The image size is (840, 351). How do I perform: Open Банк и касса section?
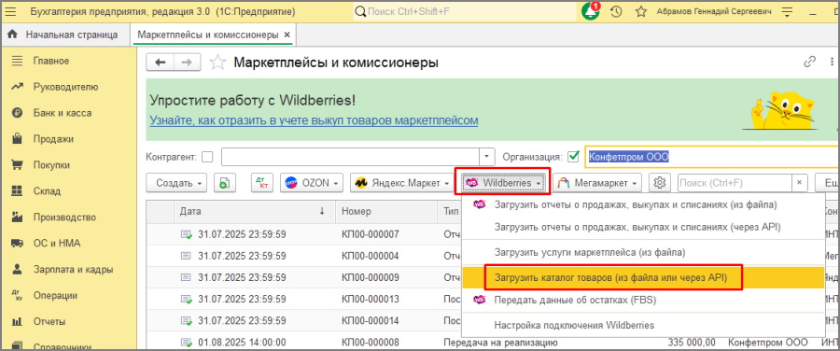pyautogui.click(x=63, y=113)
